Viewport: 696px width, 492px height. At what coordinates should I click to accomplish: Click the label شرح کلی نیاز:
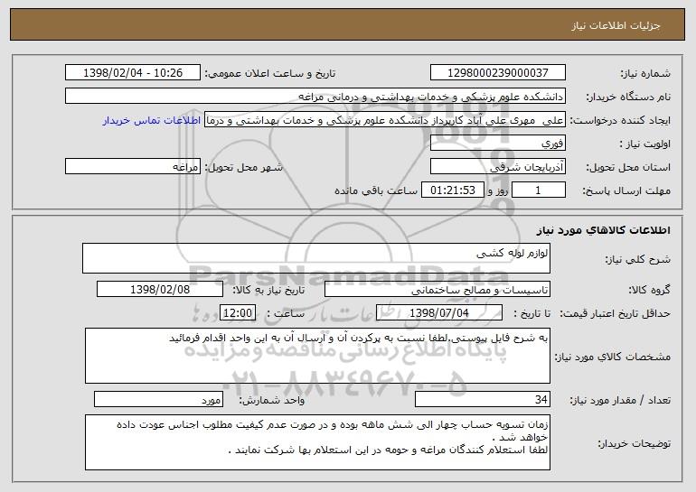pyautogui.click(x=638, y=259)
